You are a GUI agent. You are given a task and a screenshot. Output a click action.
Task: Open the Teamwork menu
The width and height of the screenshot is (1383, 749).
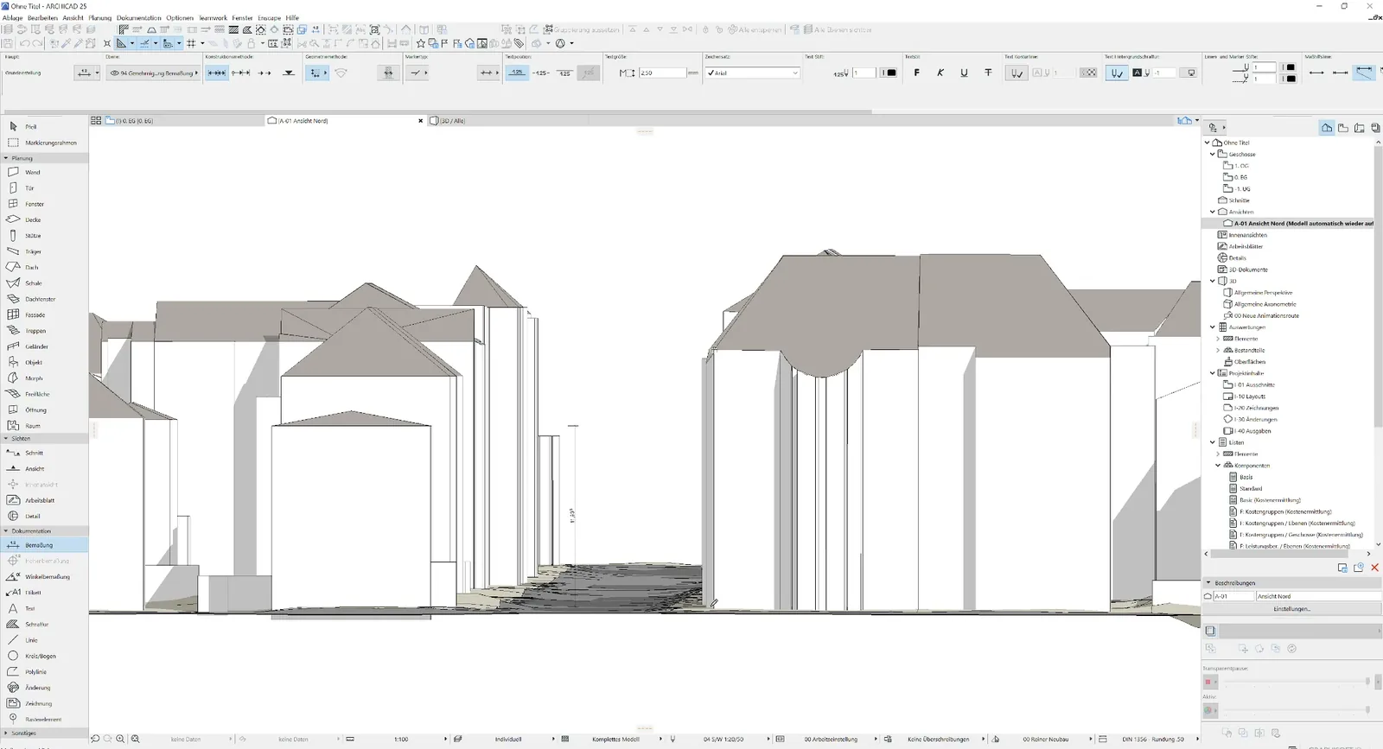213,17
